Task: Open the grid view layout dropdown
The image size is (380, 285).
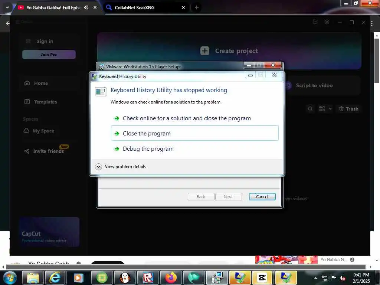Action: (x=325, y=109)
